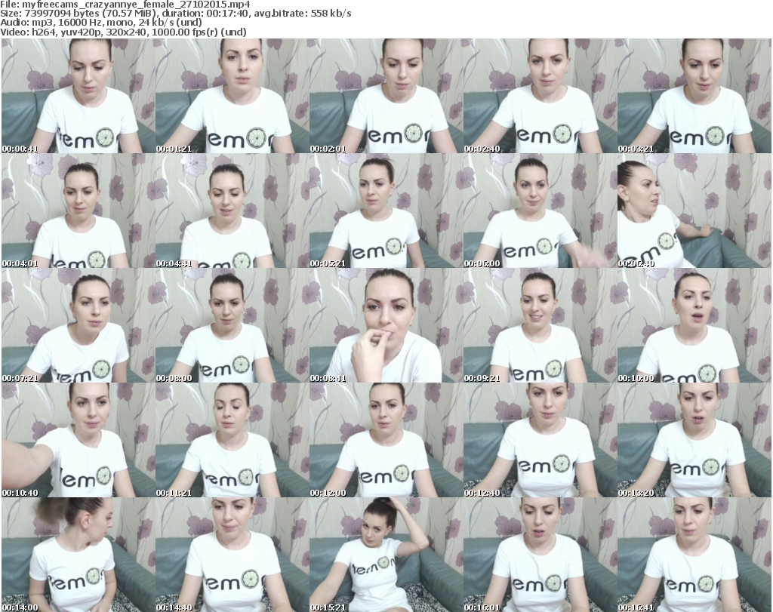Open the final frame stamped 00:16:41

694,555
